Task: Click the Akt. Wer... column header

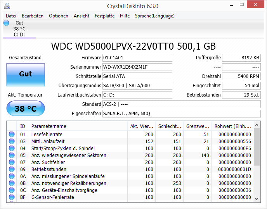Action: pos(141,126)
